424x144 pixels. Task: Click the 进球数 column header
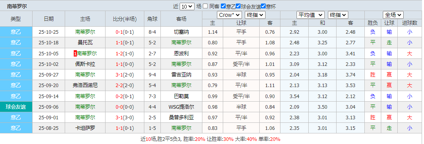point(409,23)
